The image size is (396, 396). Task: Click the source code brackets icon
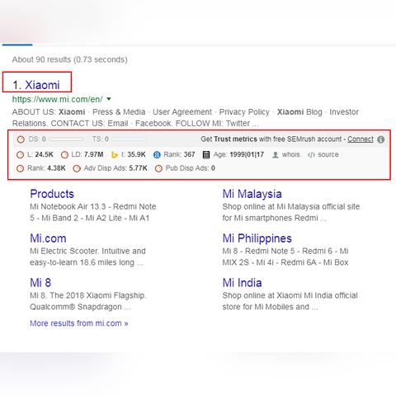coord(311,155)
